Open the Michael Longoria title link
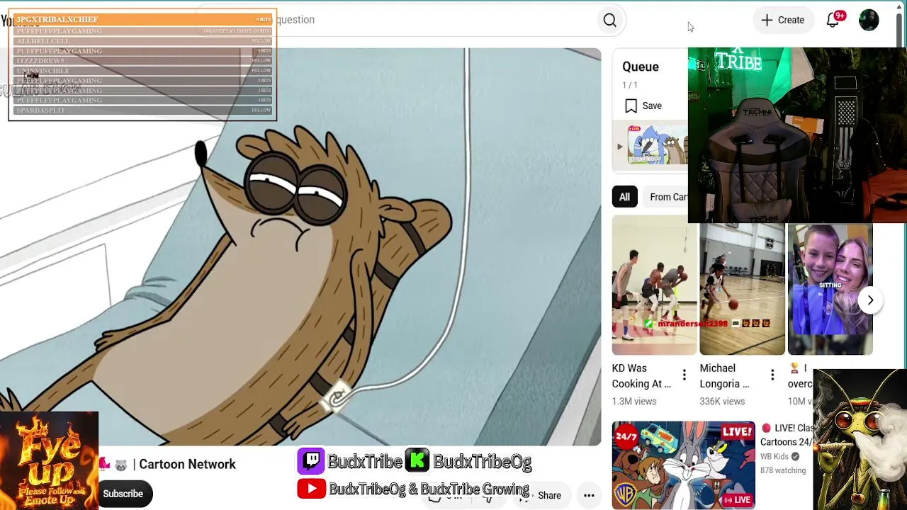 pos(724,376)
